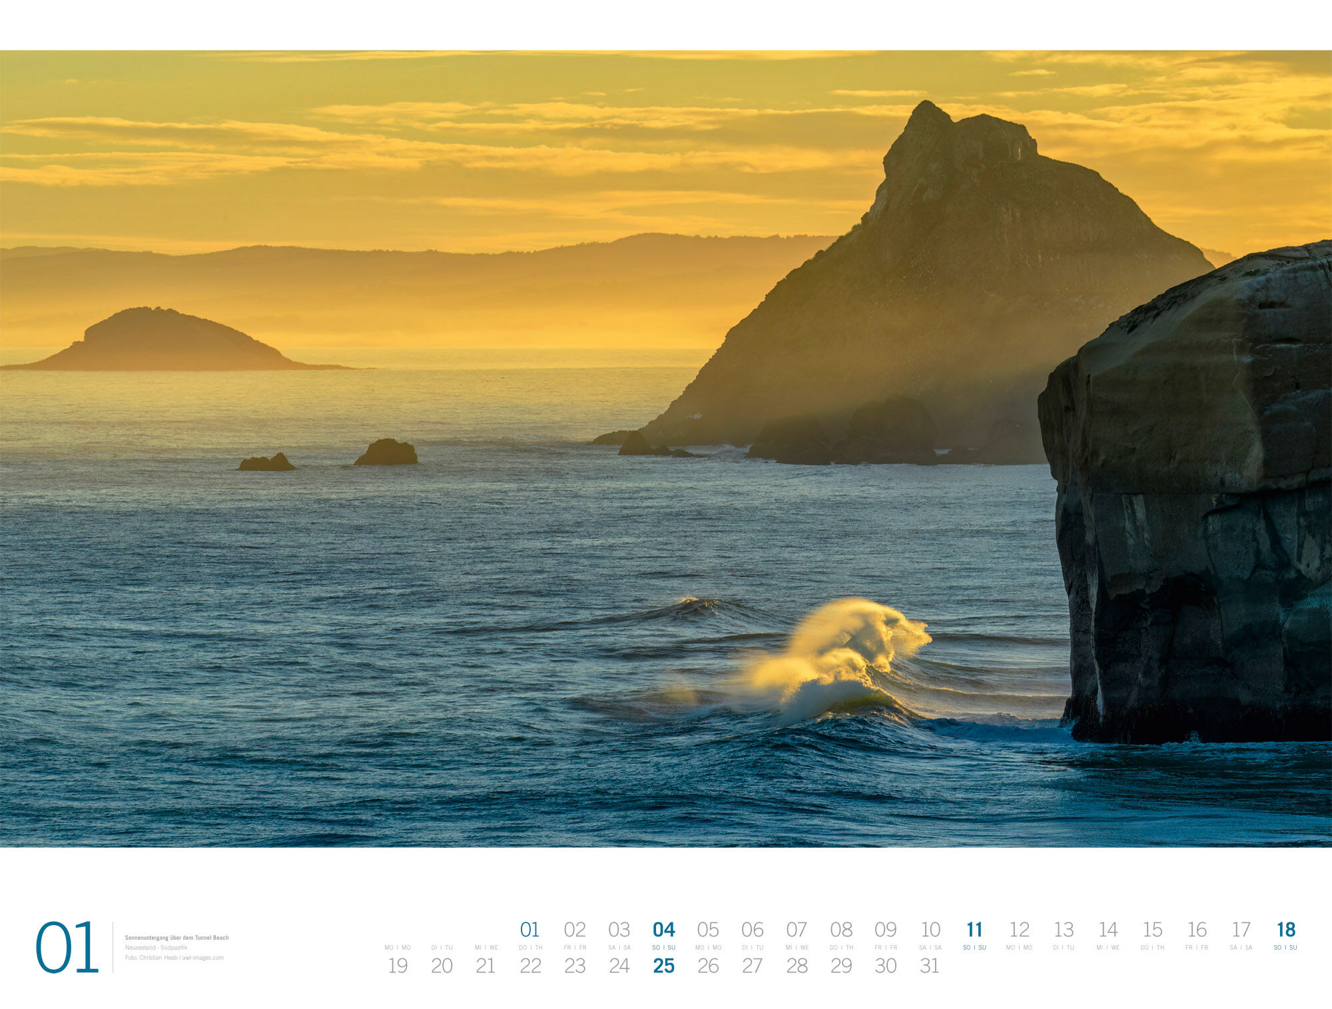The height and width of the screenshot is (1009, 1332).
Task: Click the photo credit 'Christian Heeb / awl-images.com'
Action: coord(181,958)
